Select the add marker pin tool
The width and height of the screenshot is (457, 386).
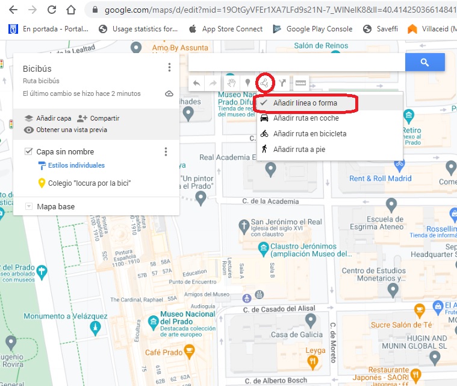(x=247, y=83)
